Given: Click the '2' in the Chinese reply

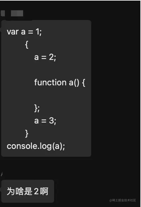Looking at the screenshot, I should 36,191.
